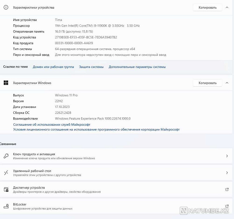The image size is (234, 219).
Task: Click edition value Windows 11 Pro
Action: 66,95
